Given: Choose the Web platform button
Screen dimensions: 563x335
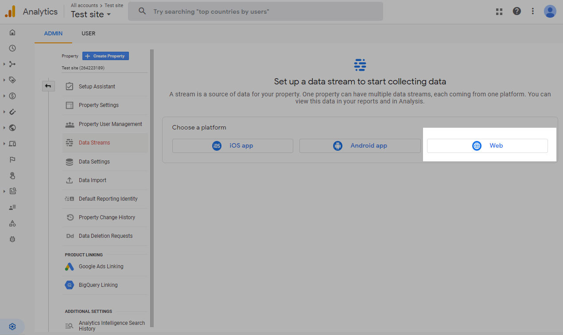Looking at the screenshot, I should tap(487, 146).
